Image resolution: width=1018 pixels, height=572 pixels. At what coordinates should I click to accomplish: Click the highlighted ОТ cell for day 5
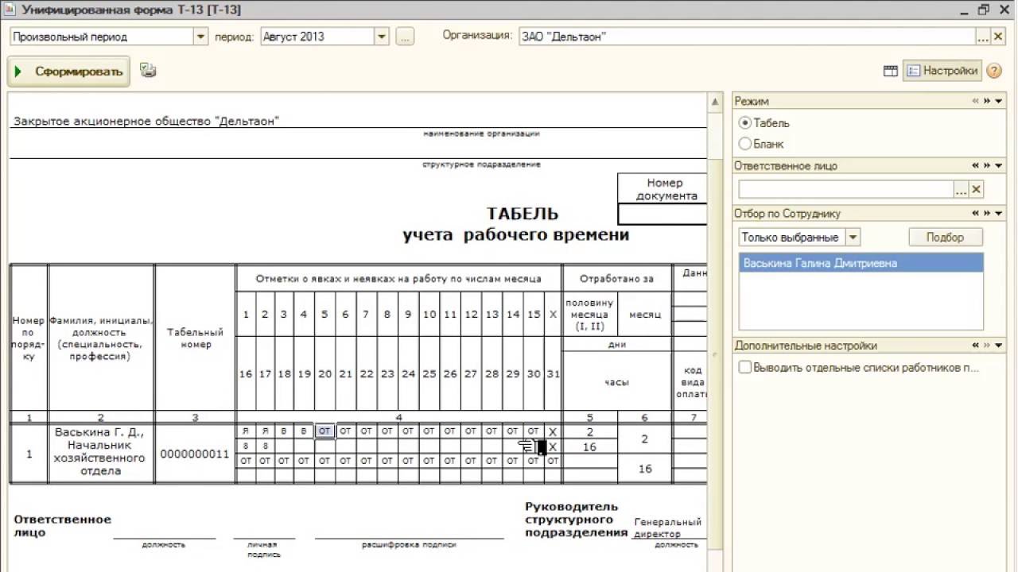click(x=324, y=431)
